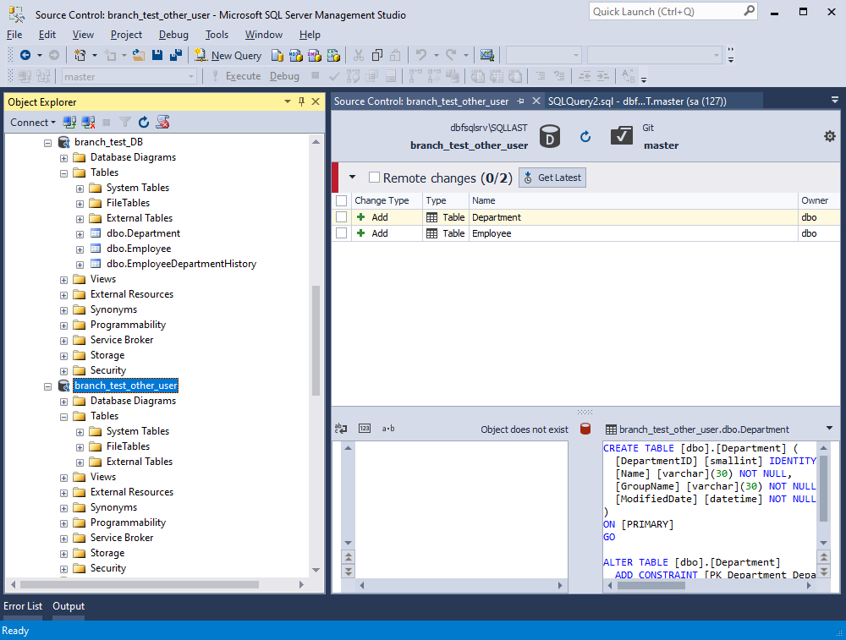This screenshot has width=846, height=640.
Task: Click the Disconnect icon in Object Explorer
Action: pyautogui.click(x=89, y=123)
